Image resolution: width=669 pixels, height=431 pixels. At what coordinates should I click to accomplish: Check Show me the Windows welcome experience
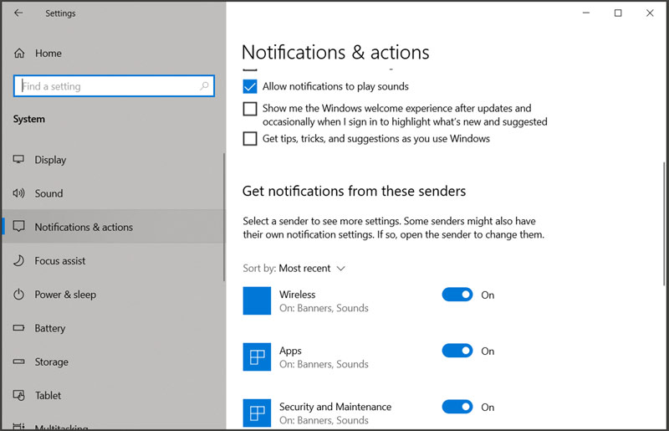[x=250, y=109]
